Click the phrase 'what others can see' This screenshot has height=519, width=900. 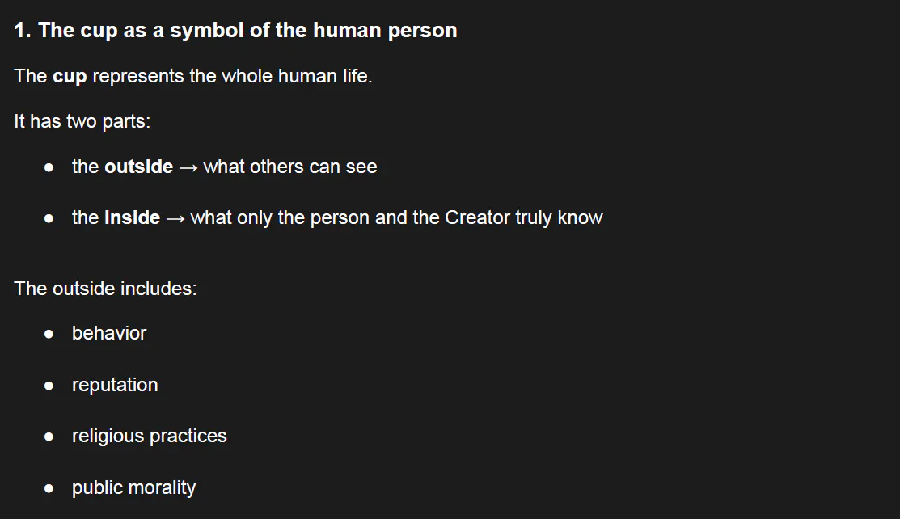click(x=289, y=167)
